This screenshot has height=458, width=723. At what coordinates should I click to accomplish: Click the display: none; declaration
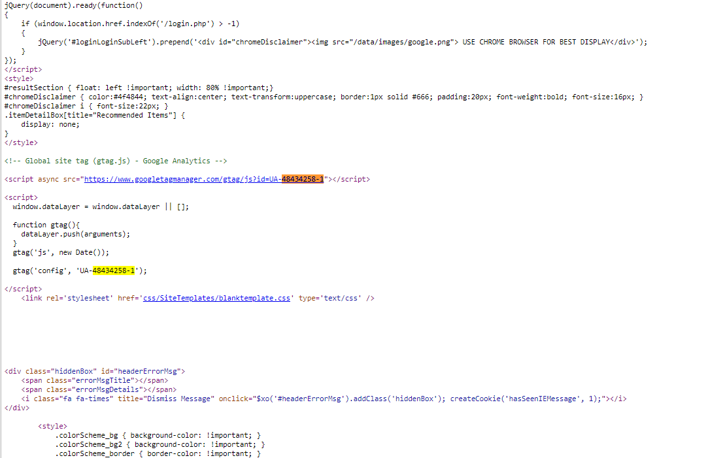pos(50,124)
